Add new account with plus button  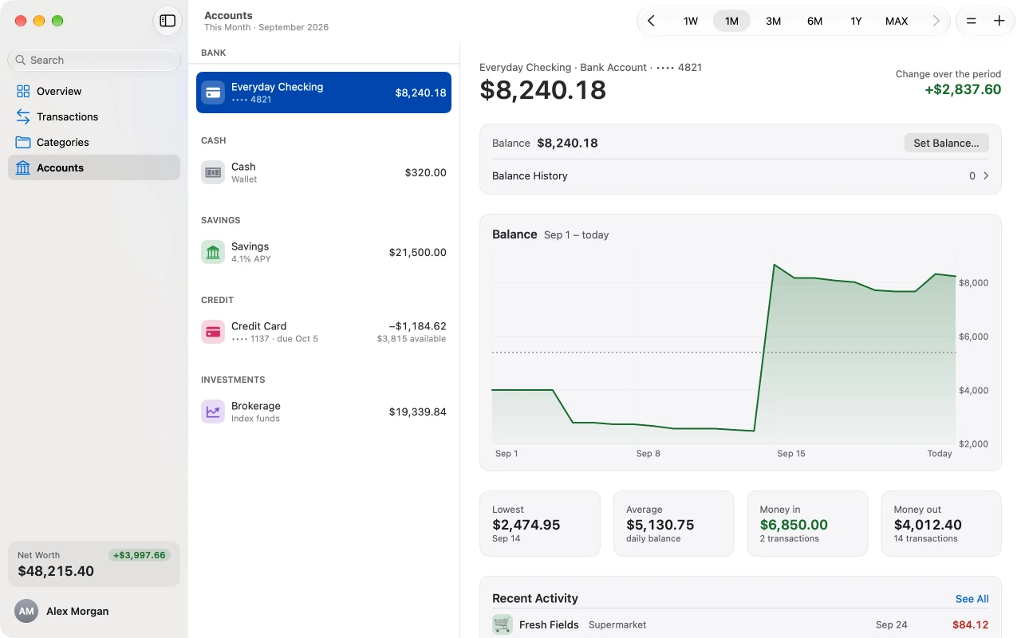[x=999, y=21]
